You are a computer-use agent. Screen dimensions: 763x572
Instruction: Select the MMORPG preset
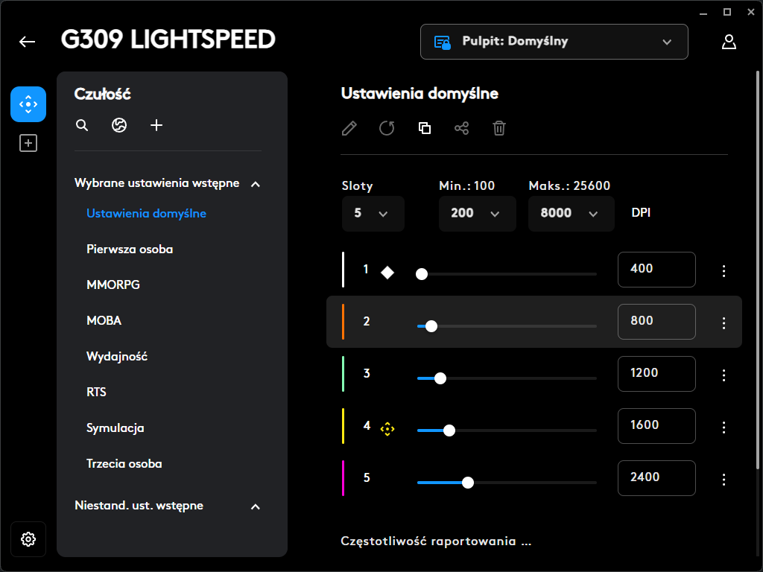point(113,285)
